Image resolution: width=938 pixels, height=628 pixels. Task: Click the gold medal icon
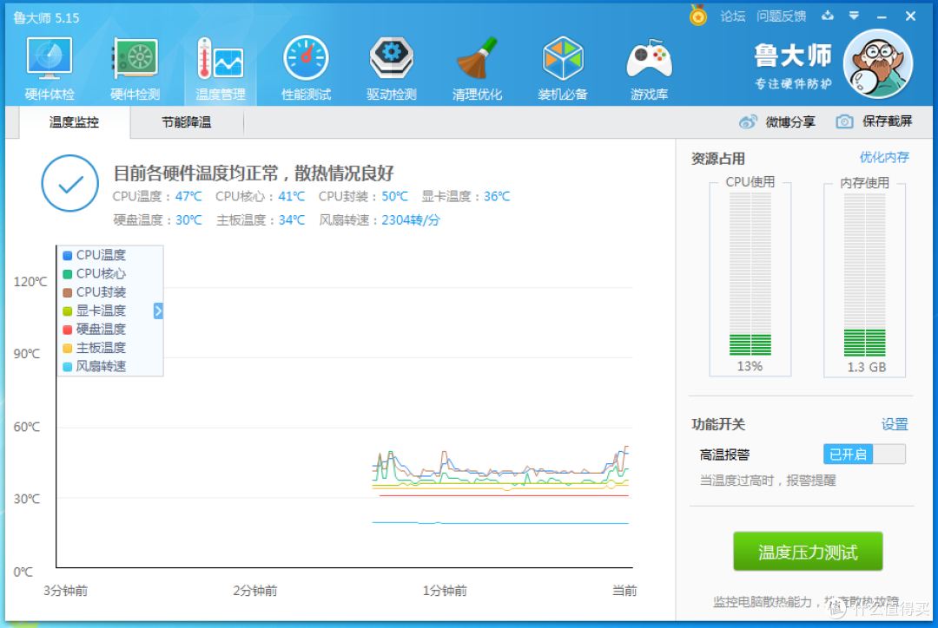pos(697,16)
